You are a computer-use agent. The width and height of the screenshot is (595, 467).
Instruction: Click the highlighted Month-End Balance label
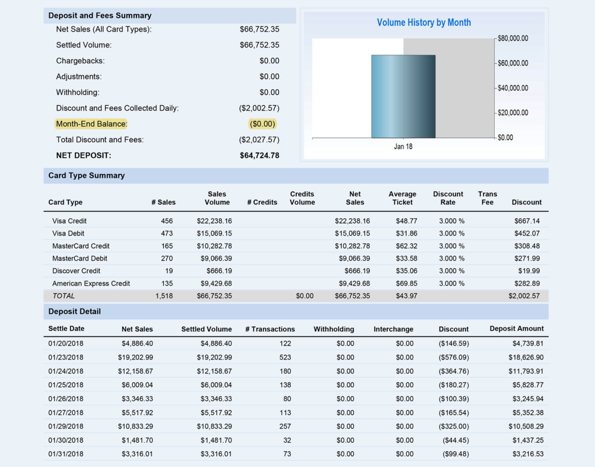pyautogui.click(x=91, y=124)
